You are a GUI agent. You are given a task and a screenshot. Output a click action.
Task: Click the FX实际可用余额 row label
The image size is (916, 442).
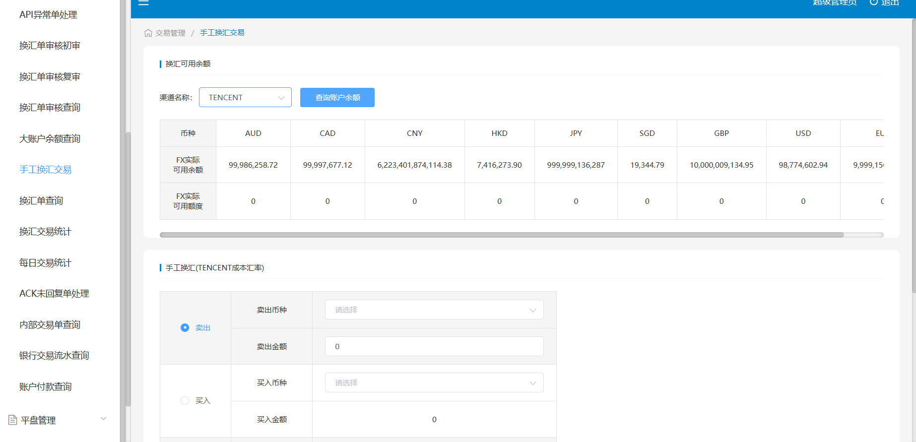(188, 165)
